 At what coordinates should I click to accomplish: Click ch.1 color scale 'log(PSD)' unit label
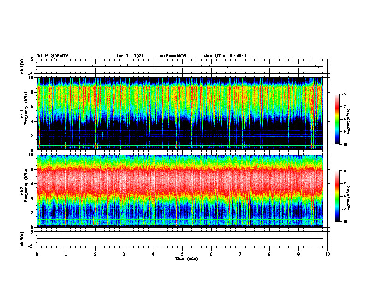pos(349,122)
